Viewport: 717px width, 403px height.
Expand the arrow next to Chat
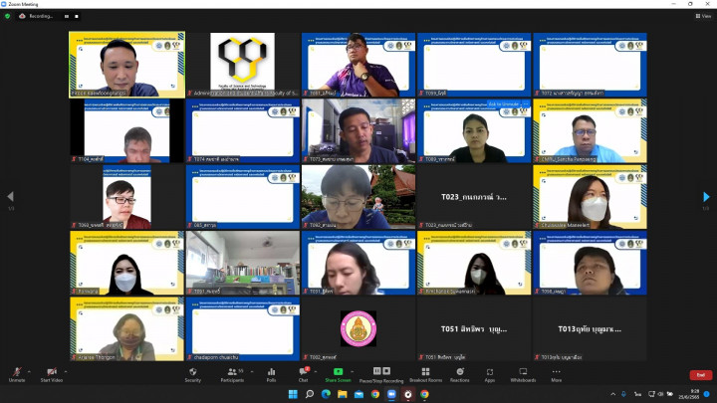(x=316, y=371)
